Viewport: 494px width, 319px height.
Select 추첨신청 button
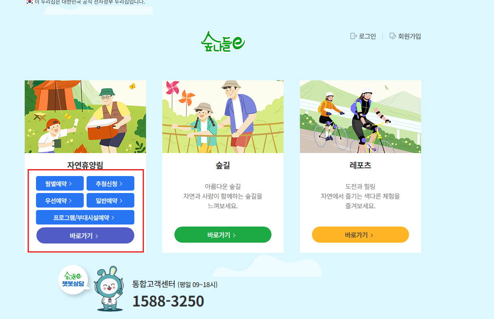pos(110,183)
